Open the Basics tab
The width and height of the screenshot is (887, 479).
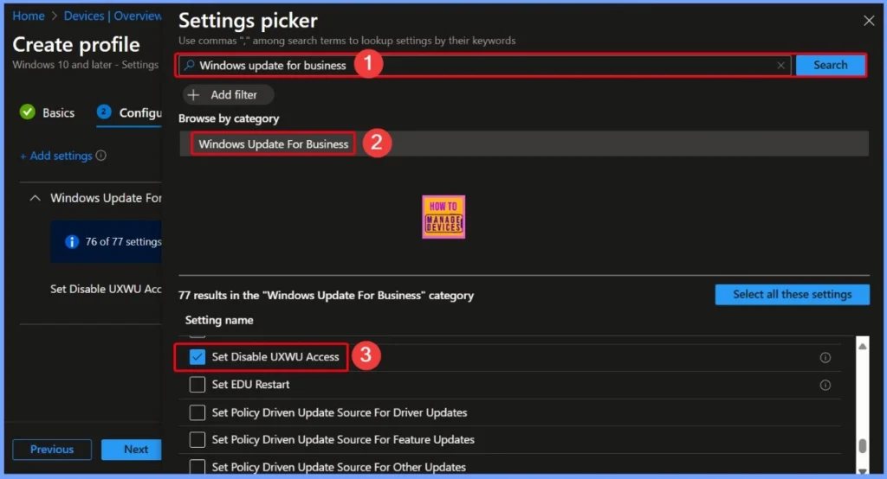click(48, 113)
